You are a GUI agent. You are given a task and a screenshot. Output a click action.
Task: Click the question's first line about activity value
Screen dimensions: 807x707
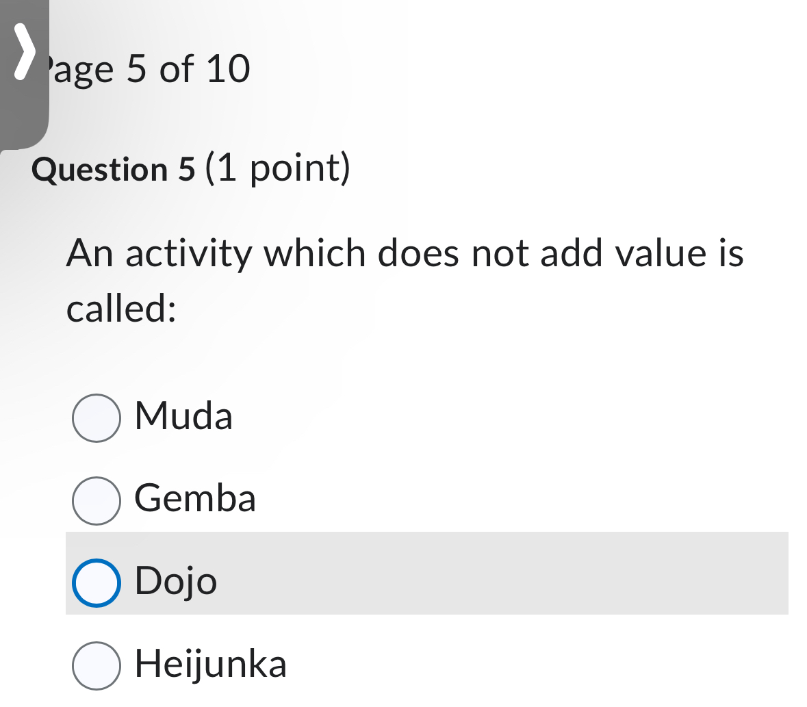click(x=405, y=253)
